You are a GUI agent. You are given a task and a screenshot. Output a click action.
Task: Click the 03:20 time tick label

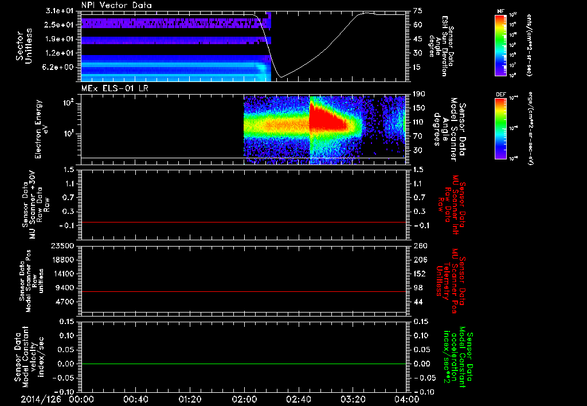pyautogui.click(x=353, y=399)
